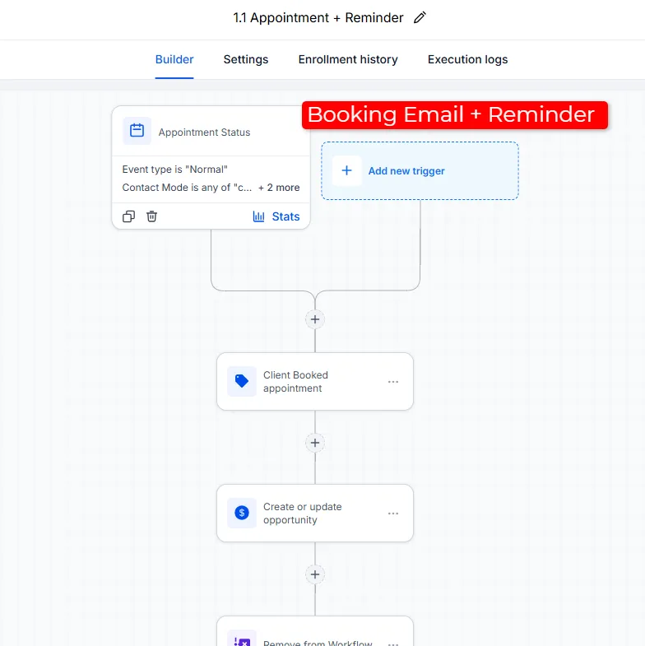Select the tag icon of Client Booked appointment
This screenshot has width=645, height=646.
point(242,381)
